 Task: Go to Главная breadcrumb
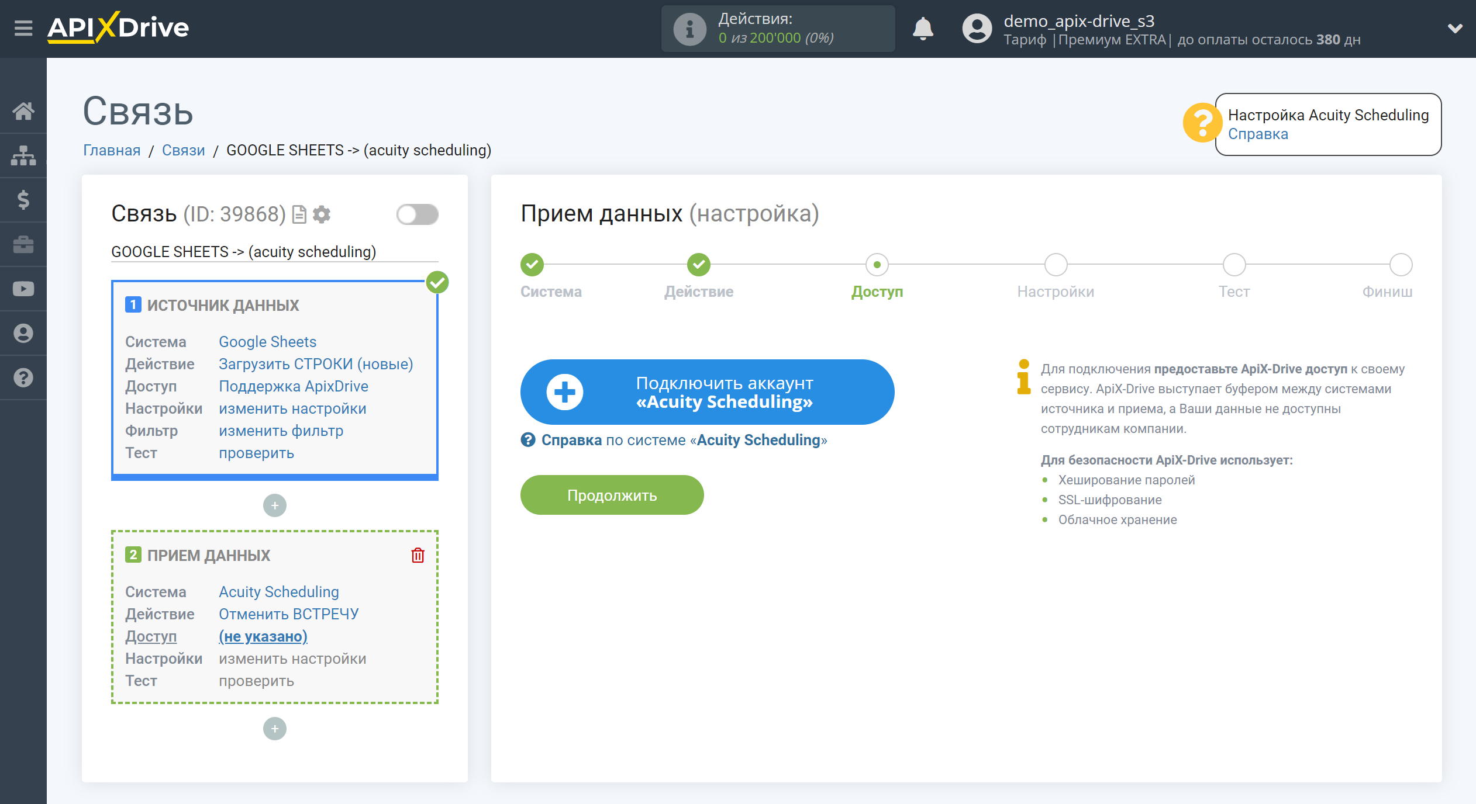(x=112, y=150)
